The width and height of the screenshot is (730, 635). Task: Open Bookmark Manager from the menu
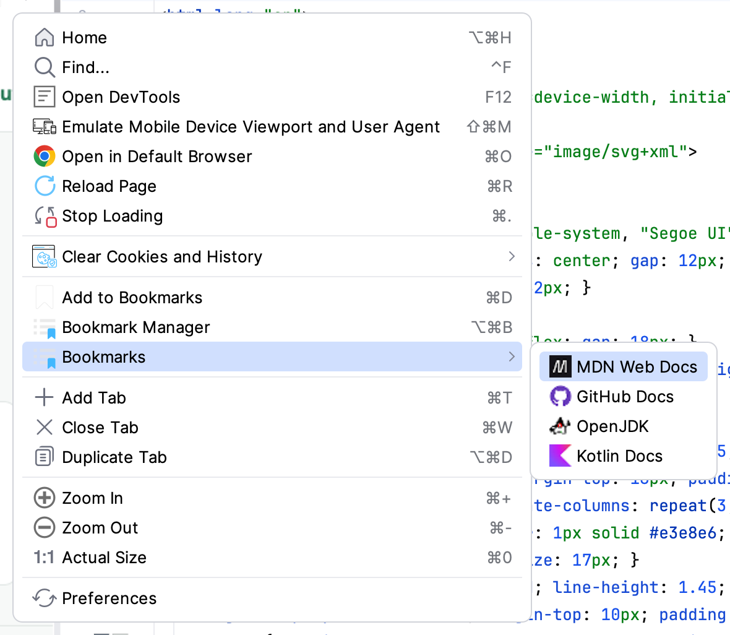pos(272,327)
